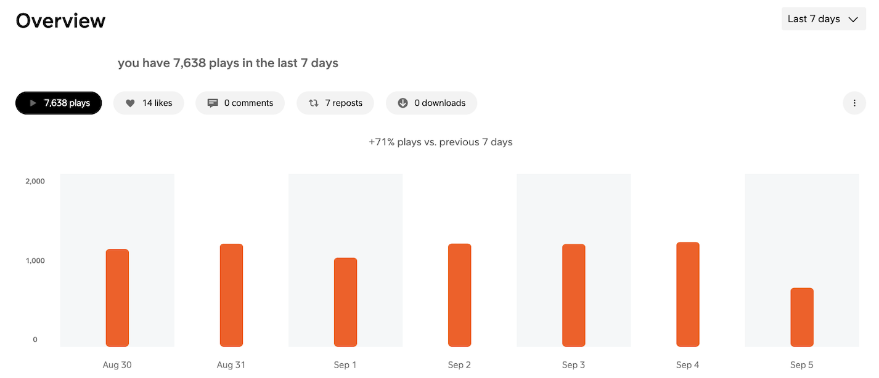Select the Aug 30 orange bar
This screenshot has height=378, width=879.
pos(117,298)
